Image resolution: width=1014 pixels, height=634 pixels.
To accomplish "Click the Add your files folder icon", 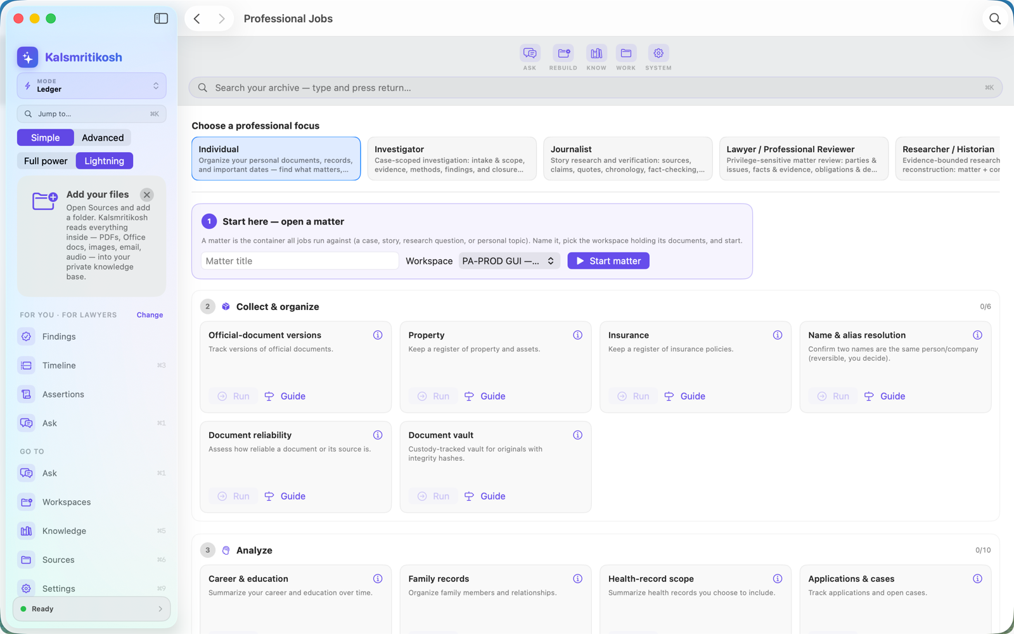I will tap(44, 201).
